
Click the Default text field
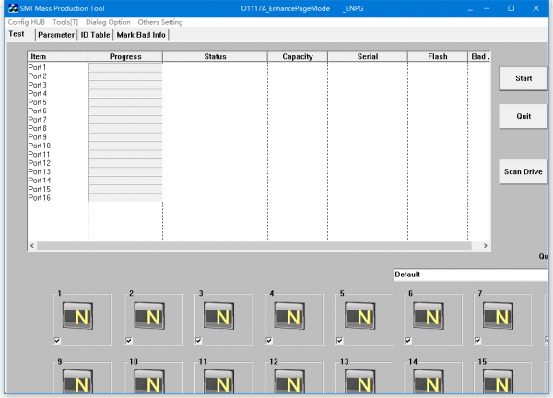pyautogui.click(x=470, y=275)
